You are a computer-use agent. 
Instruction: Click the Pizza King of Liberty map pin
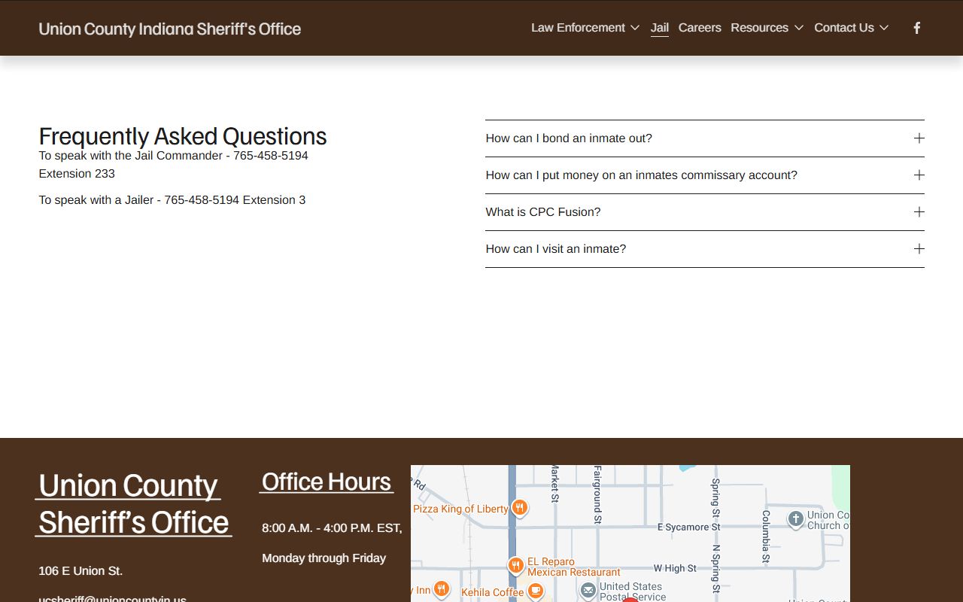tap(519, 508)
